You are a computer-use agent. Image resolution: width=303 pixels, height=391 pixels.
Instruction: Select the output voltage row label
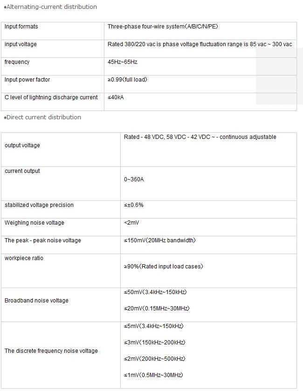click(22, 145)
